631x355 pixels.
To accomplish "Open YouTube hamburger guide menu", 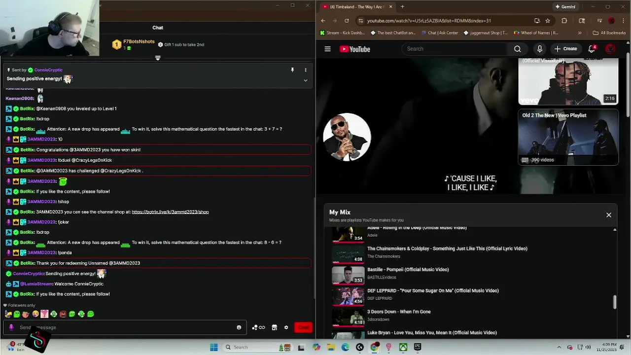I will 327,49.
